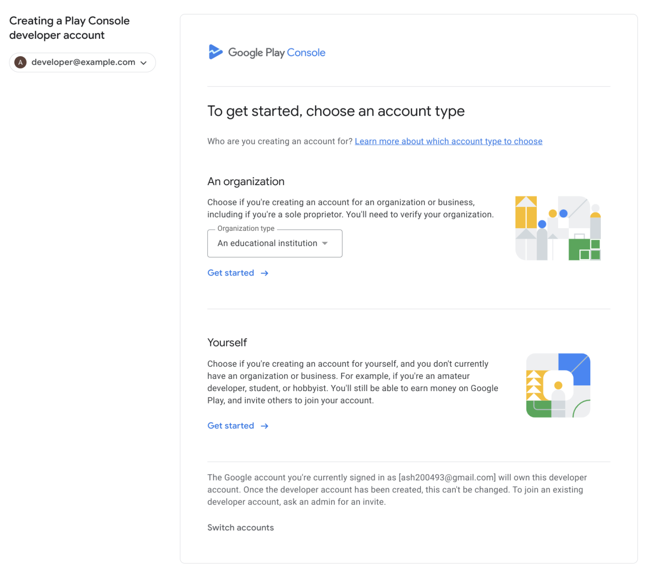Open the Organization type dropdown

274,243
